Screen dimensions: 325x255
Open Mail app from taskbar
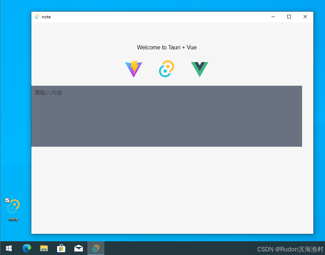coord(79,248)
